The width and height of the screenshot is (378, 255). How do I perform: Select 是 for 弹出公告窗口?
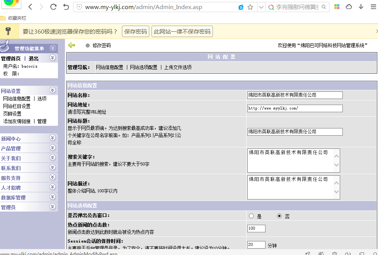coord(251,216)
